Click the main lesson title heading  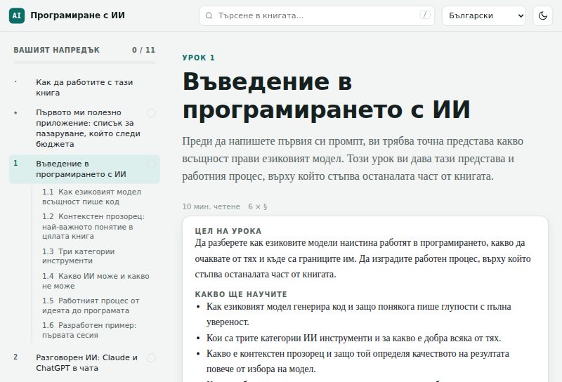tap(326, 95)
